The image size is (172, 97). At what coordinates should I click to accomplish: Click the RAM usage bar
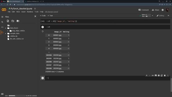tap(148, 15)
